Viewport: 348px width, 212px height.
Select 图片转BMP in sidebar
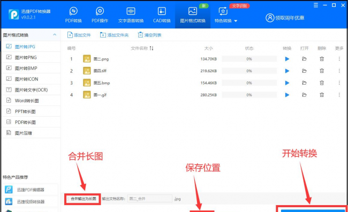[31, 68]
